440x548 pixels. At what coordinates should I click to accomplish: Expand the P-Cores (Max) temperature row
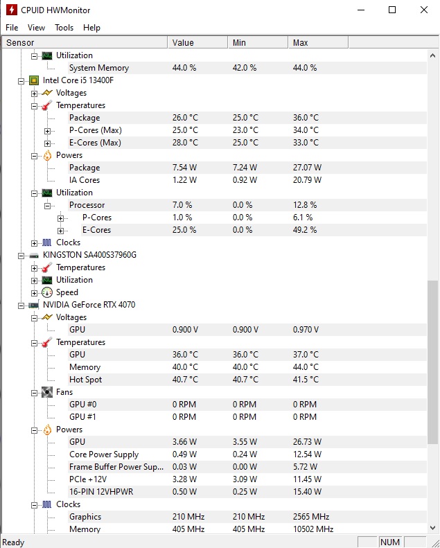point(48,130)
